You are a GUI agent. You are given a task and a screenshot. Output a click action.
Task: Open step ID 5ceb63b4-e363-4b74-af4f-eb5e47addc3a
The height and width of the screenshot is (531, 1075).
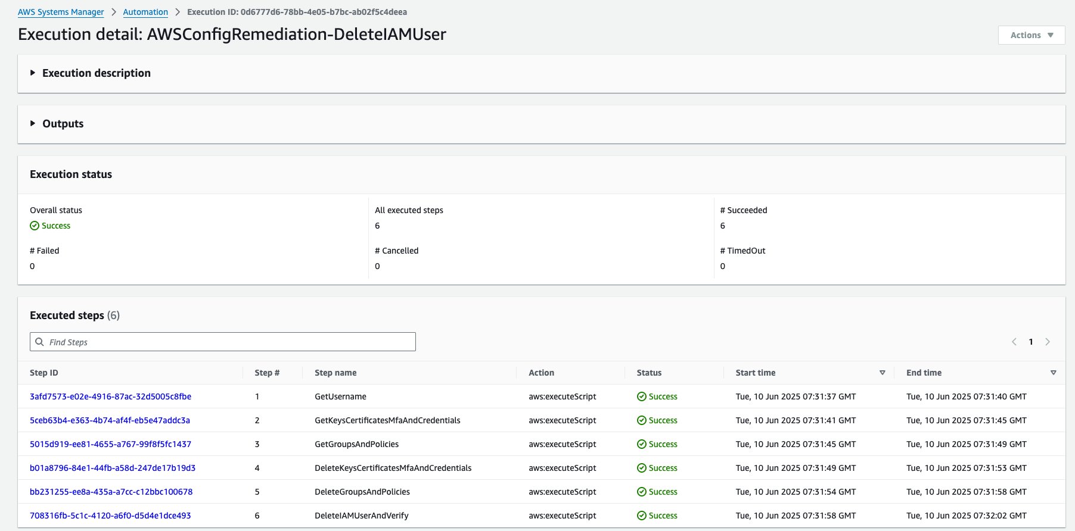110,420
